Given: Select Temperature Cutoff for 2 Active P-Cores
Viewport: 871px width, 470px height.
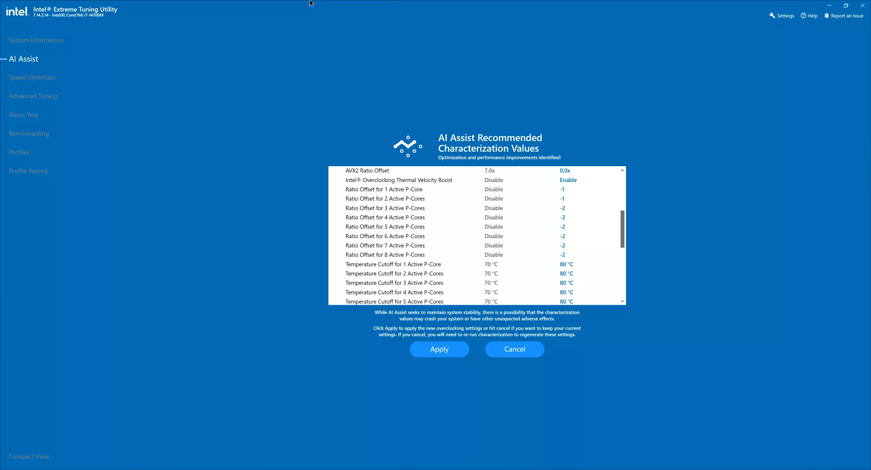Looking at the screenshot, I should pos(474,273).
